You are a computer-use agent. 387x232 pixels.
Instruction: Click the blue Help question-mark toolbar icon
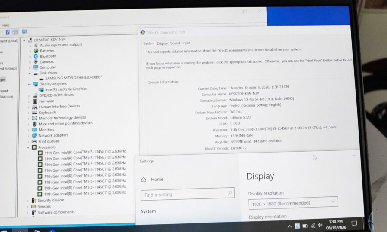8,32
